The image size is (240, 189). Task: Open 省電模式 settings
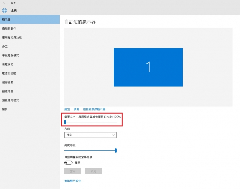click(30, 64)
